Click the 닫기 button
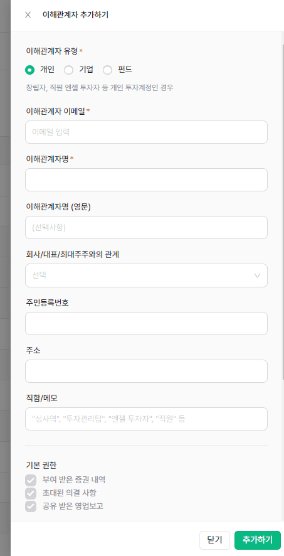284x556 pixels. 214,540
